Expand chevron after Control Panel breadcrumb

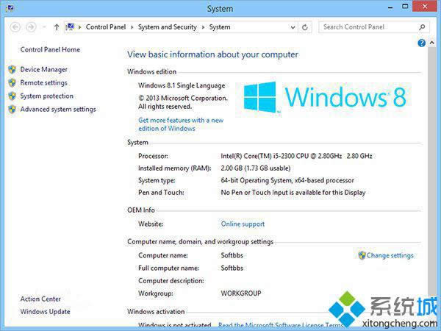132,27
